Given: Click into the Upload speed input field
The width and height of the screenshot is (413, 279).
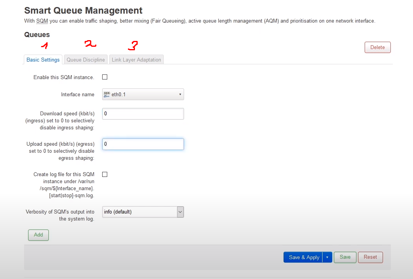Looking at the screenshot, I should [143, 144].
